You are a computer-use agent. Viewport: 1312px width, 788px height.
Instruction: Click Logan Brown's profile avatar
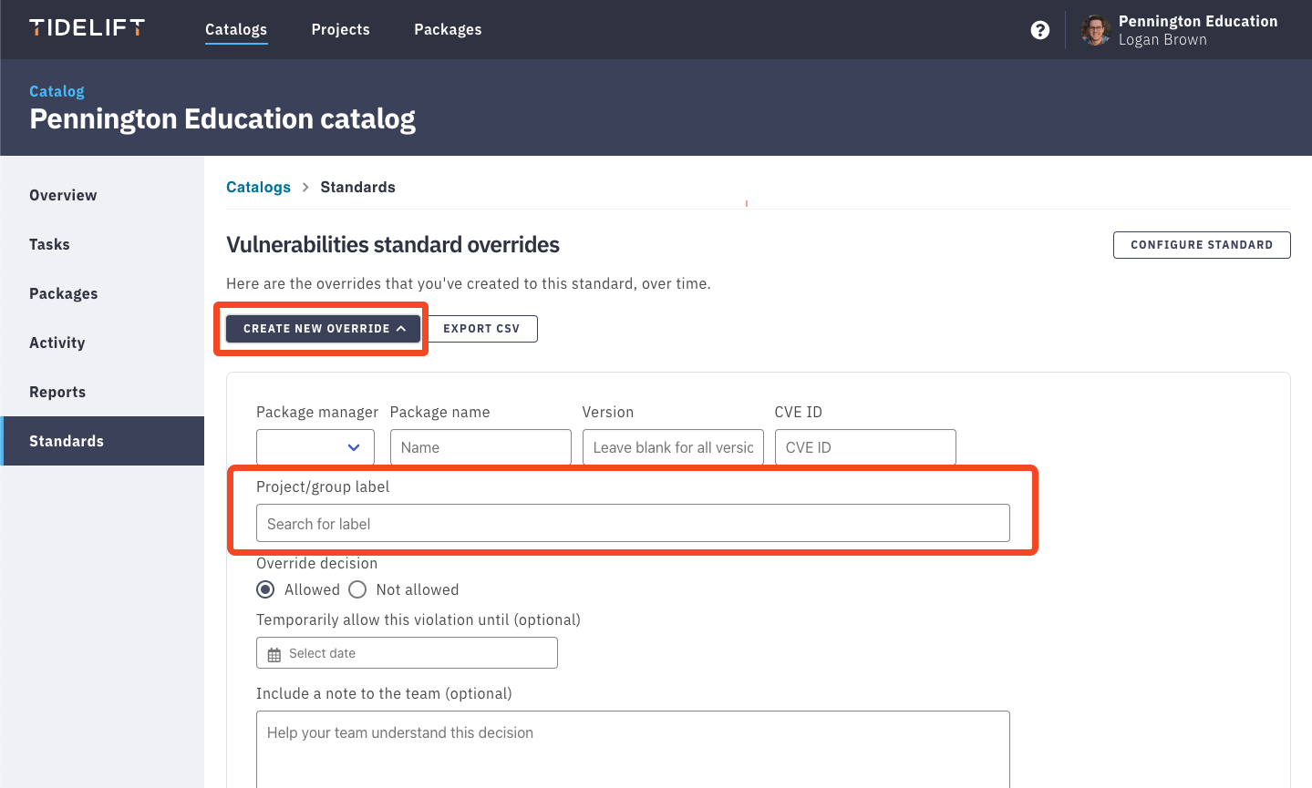(x=1095, y=30)
